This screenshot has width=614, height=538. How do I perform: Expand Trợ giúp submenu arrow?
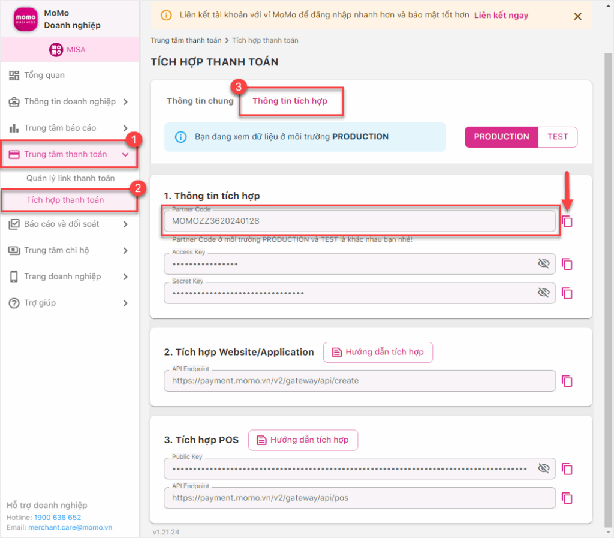[125, 303]
